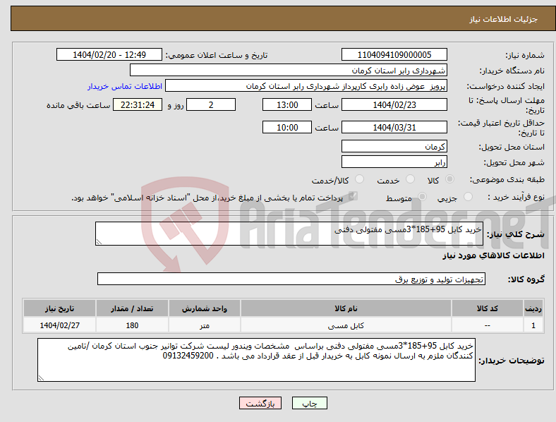The height and width of the screenshot is (422, 556).
Task: Select the جزیی purchase type radio
Action: pos(468,196)
